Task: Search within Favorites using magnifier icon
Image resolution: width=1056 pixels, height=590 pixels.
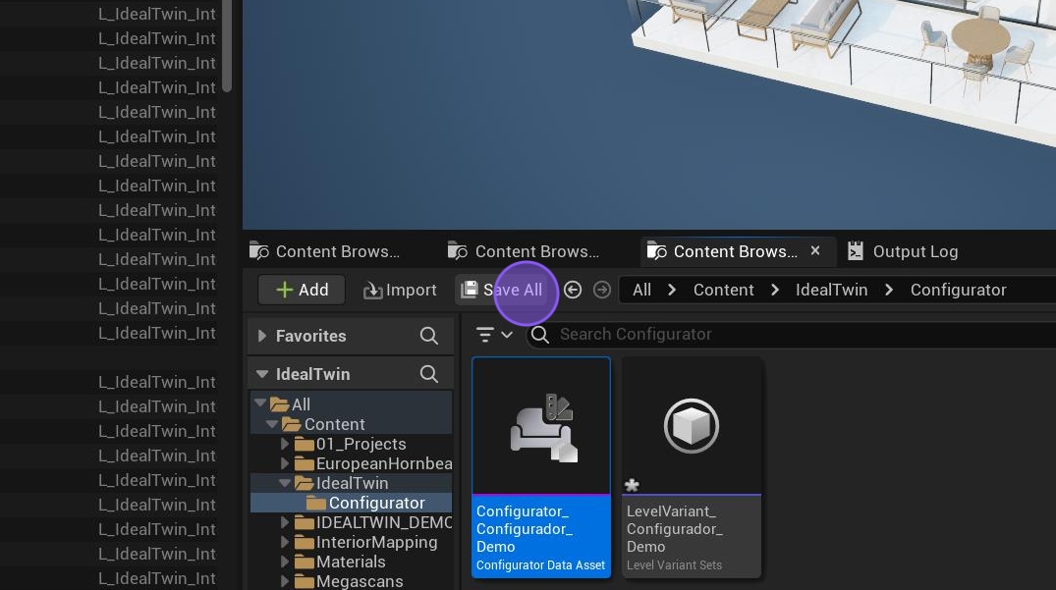Action: point(429,336)
